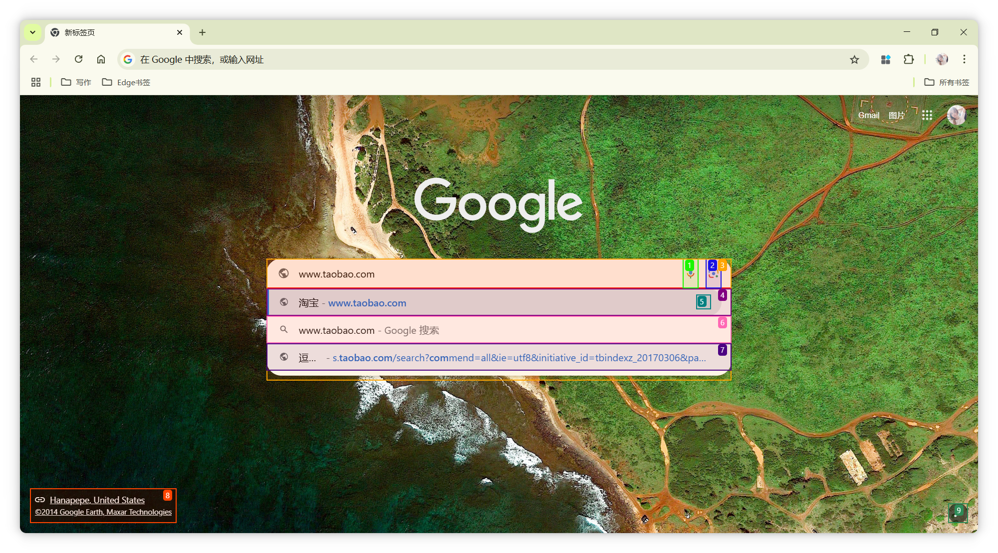
Task: Open the 写作 bookmarks folder
Action: (76, 82)
